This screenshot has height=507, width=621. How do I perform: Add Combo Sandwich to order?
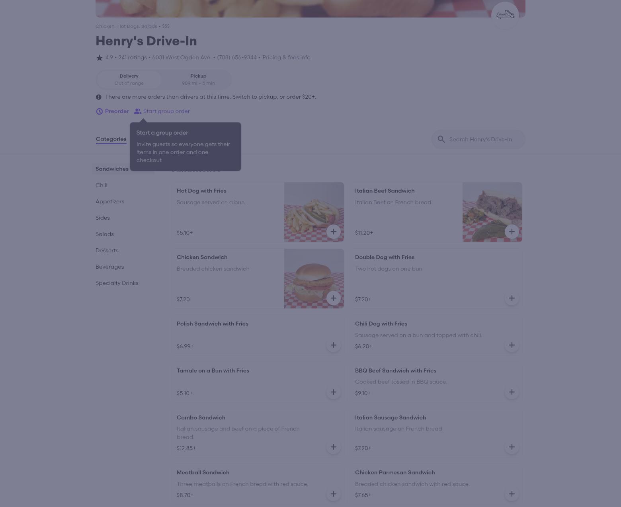(x=334, y=447)
